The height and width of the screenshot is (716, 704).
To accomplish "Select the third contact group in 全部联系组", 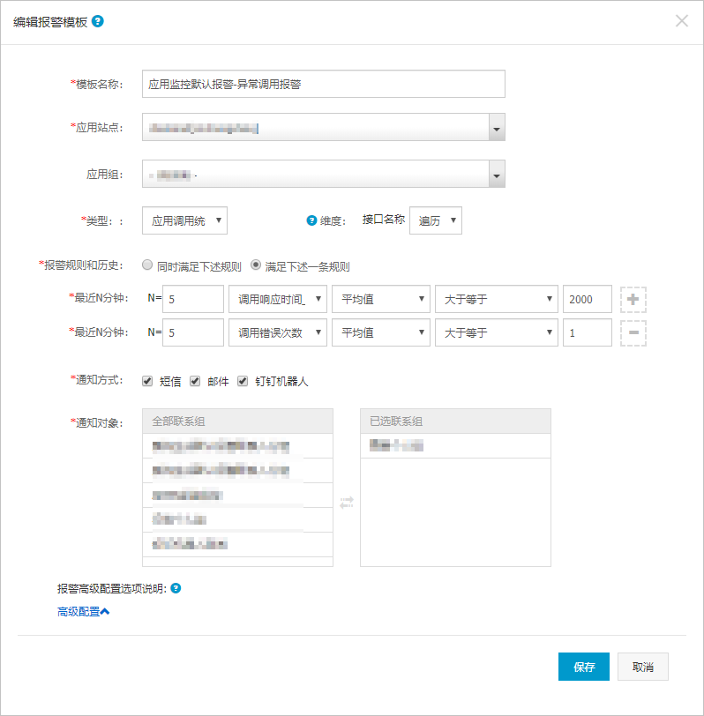I will [x=237, y=495].
